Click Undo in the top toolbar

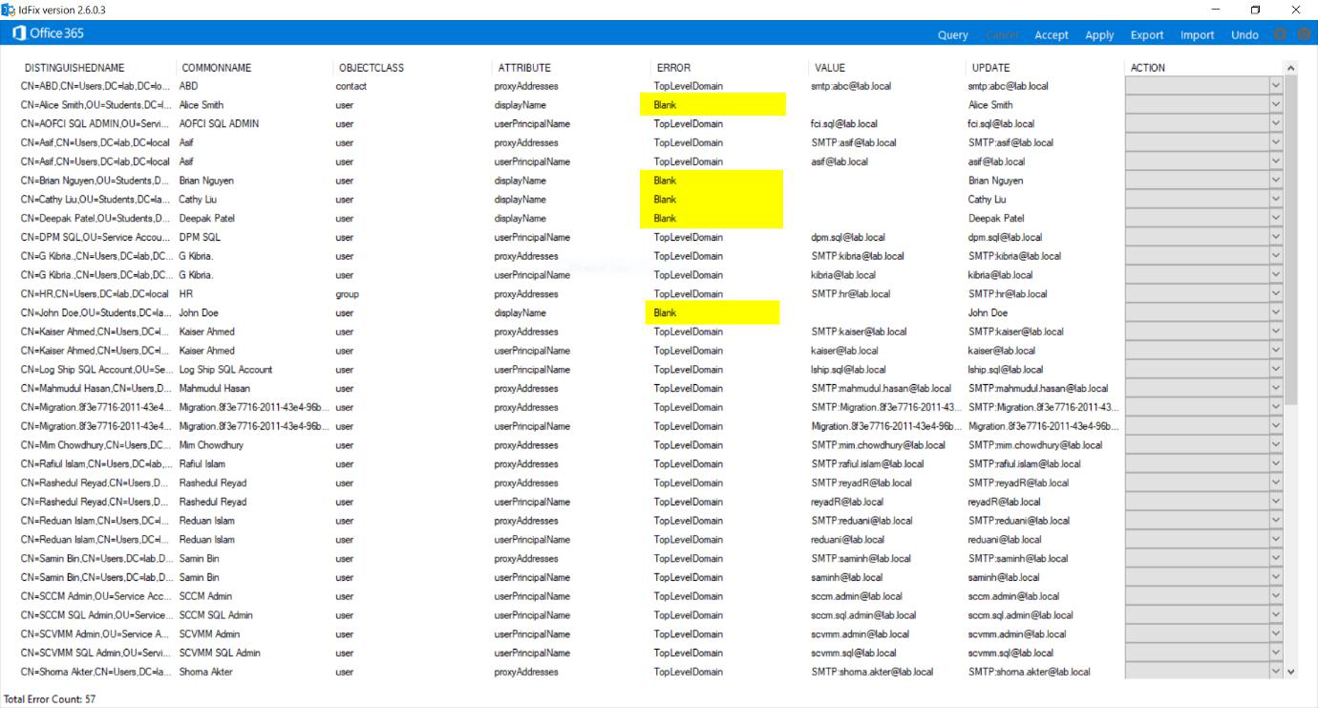point(1244,35)
